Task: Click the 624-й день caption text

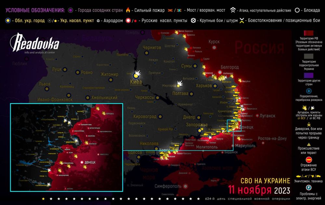Action: 247,199
